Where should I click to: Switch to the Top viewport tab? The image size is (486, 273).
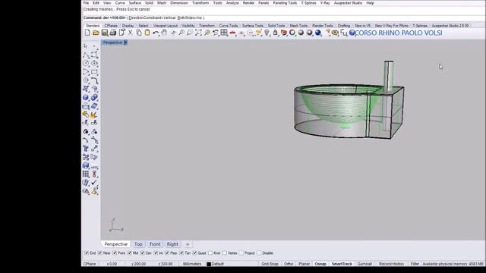pos(138,244)
